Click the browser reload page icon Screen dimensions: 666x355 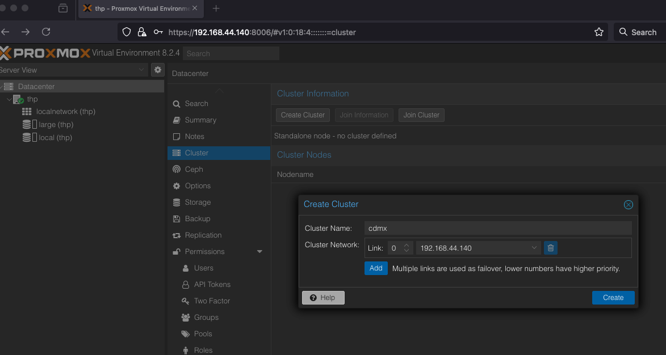pos(47,32)
